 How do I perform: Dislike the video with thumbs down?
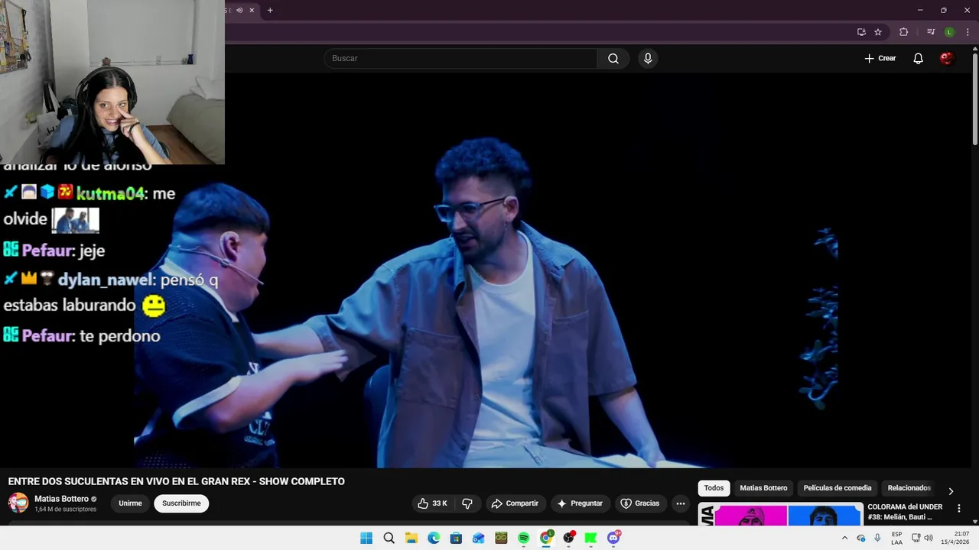(467, 503)
